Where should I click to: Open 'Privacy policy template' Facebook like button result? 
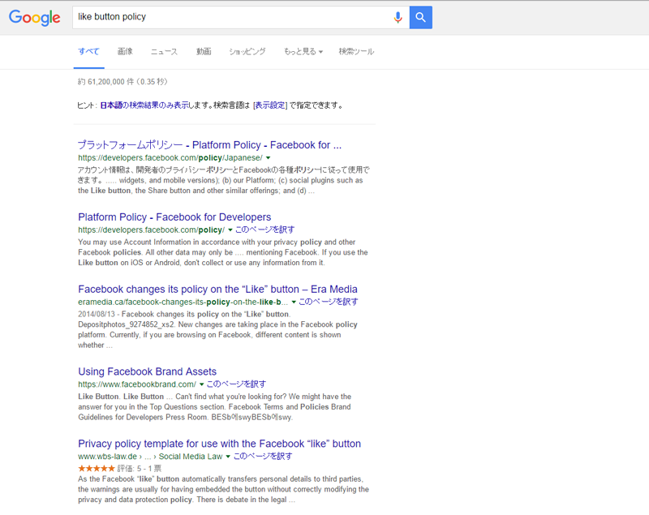219,444
